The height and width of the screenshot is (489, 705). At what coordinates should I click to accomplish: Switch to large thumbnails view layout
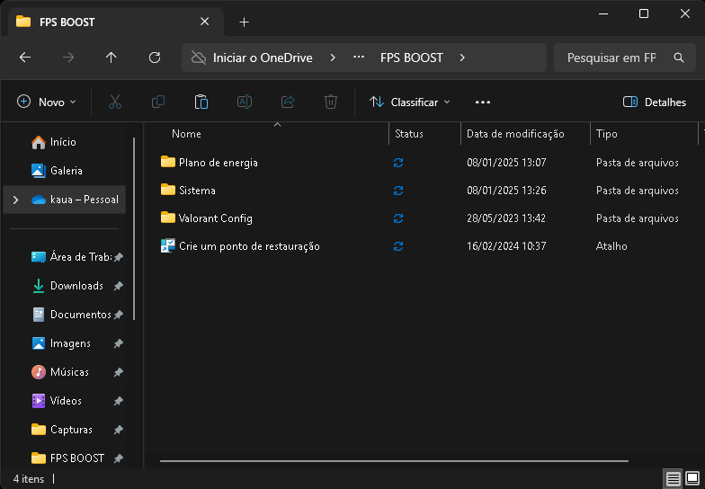(692, 478)
